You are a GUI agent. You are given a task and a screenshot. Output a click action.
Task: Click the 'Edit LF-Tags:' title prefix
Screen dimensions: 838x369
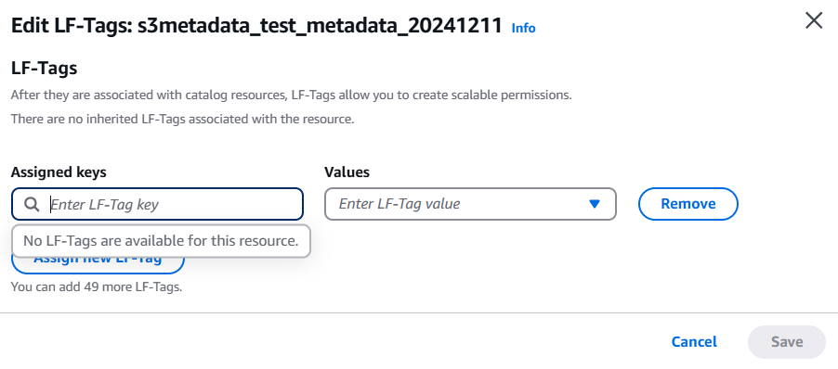(72, 25)
